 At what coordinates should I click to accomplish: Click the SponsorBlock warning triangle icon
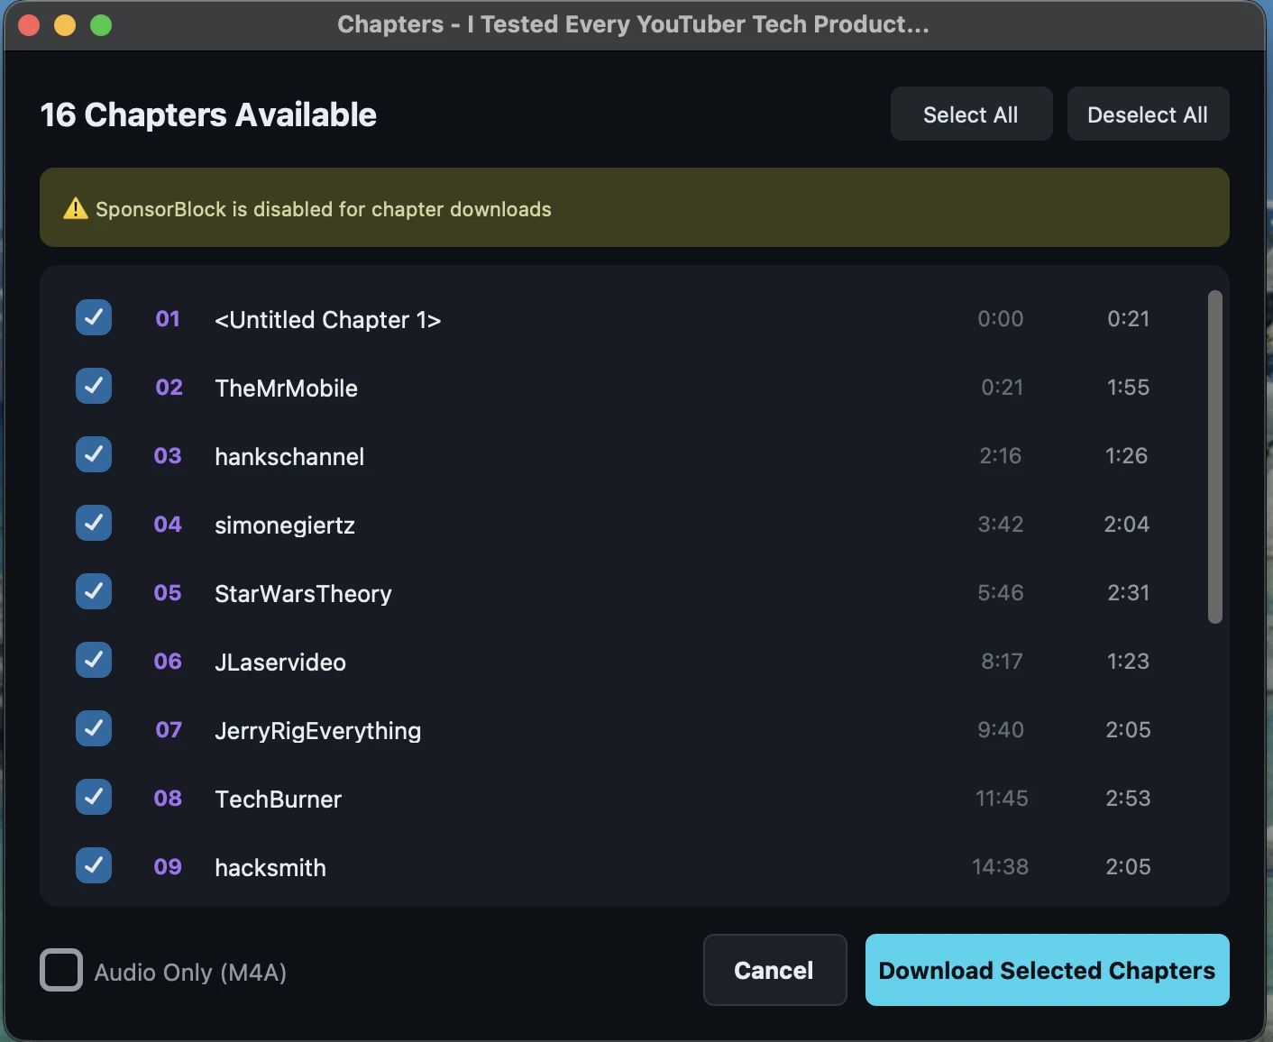tap(76, 208)
